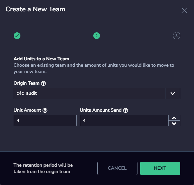Increase Units Amount Send with up arrow
The image size is (194, 185).
(x=174, y=118)
